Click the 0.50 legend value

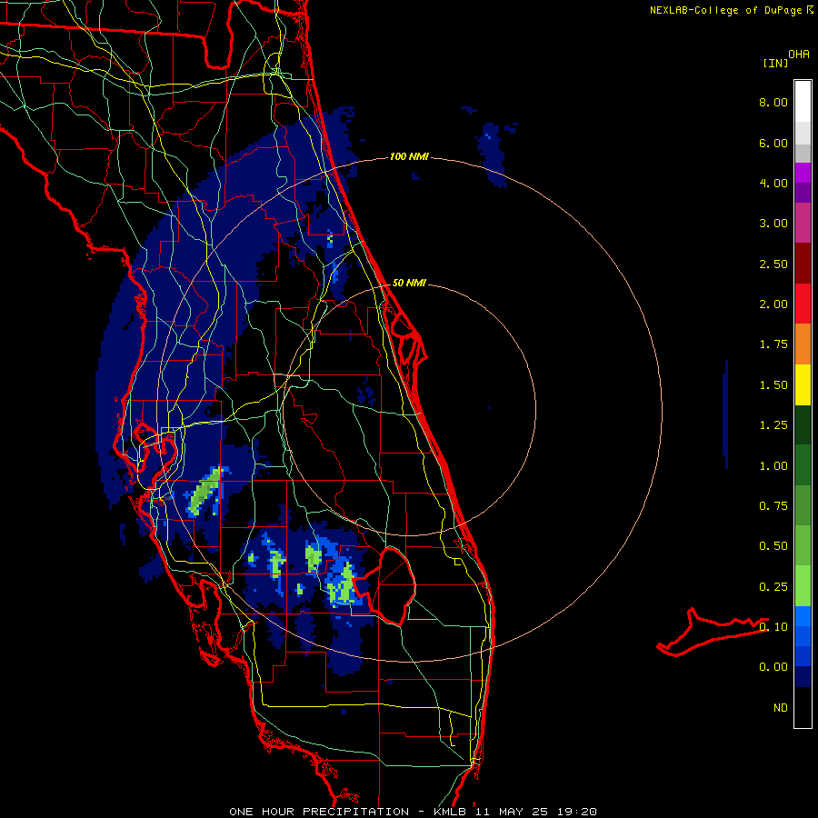(773, 546)
